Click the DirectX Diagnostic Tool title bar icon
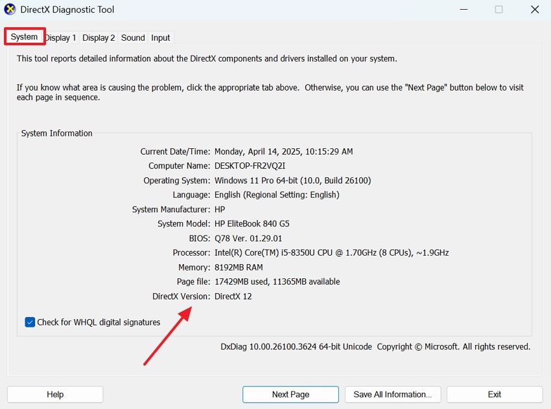 (x=10, y=10)
